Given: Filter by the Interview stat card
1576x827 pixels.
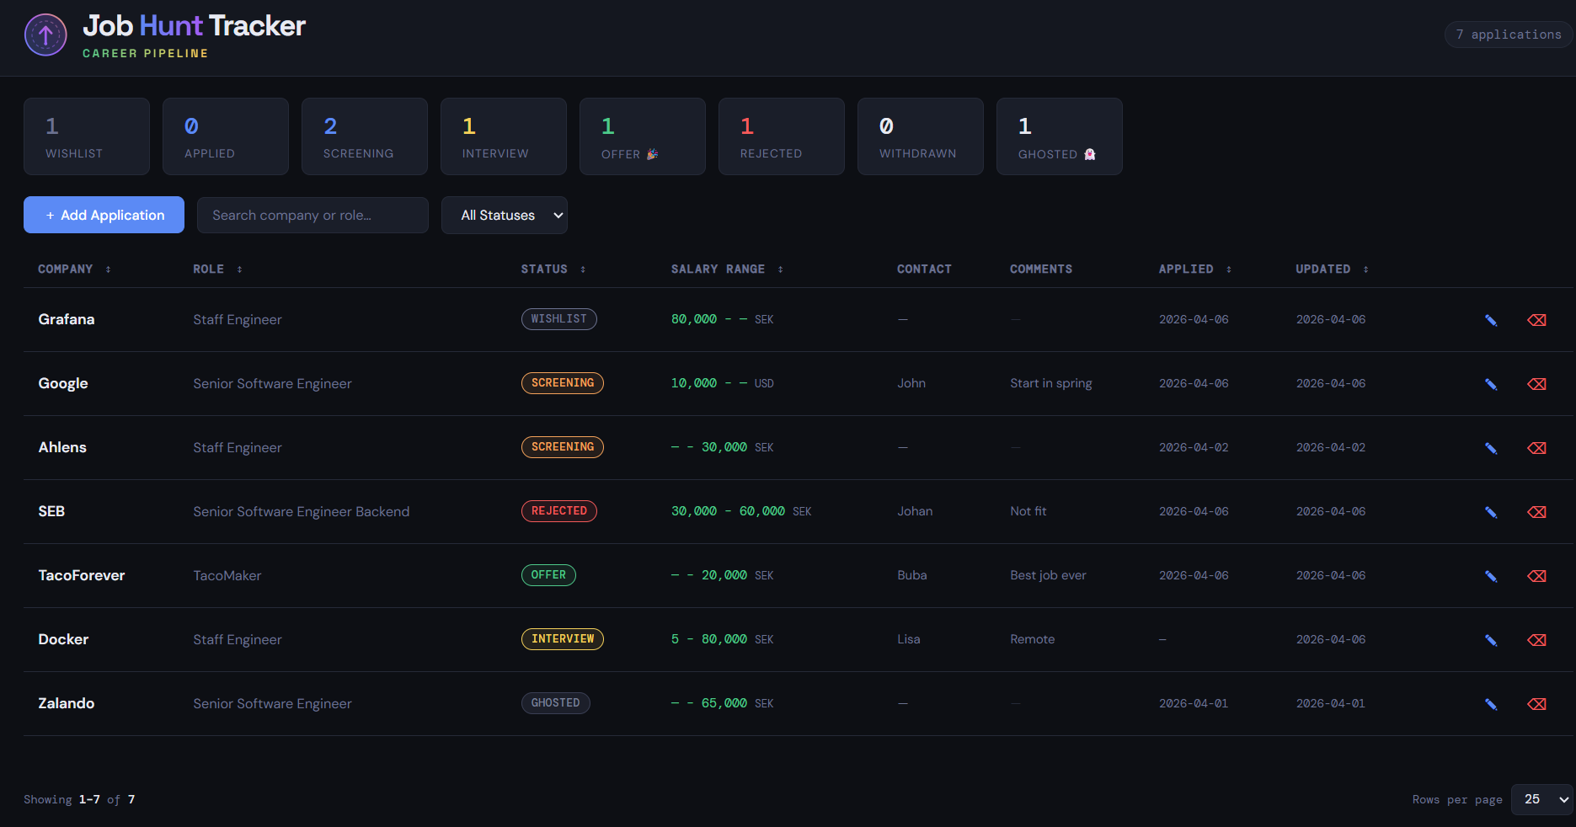Looking at the screenshot, I should [x=504, y=136].
